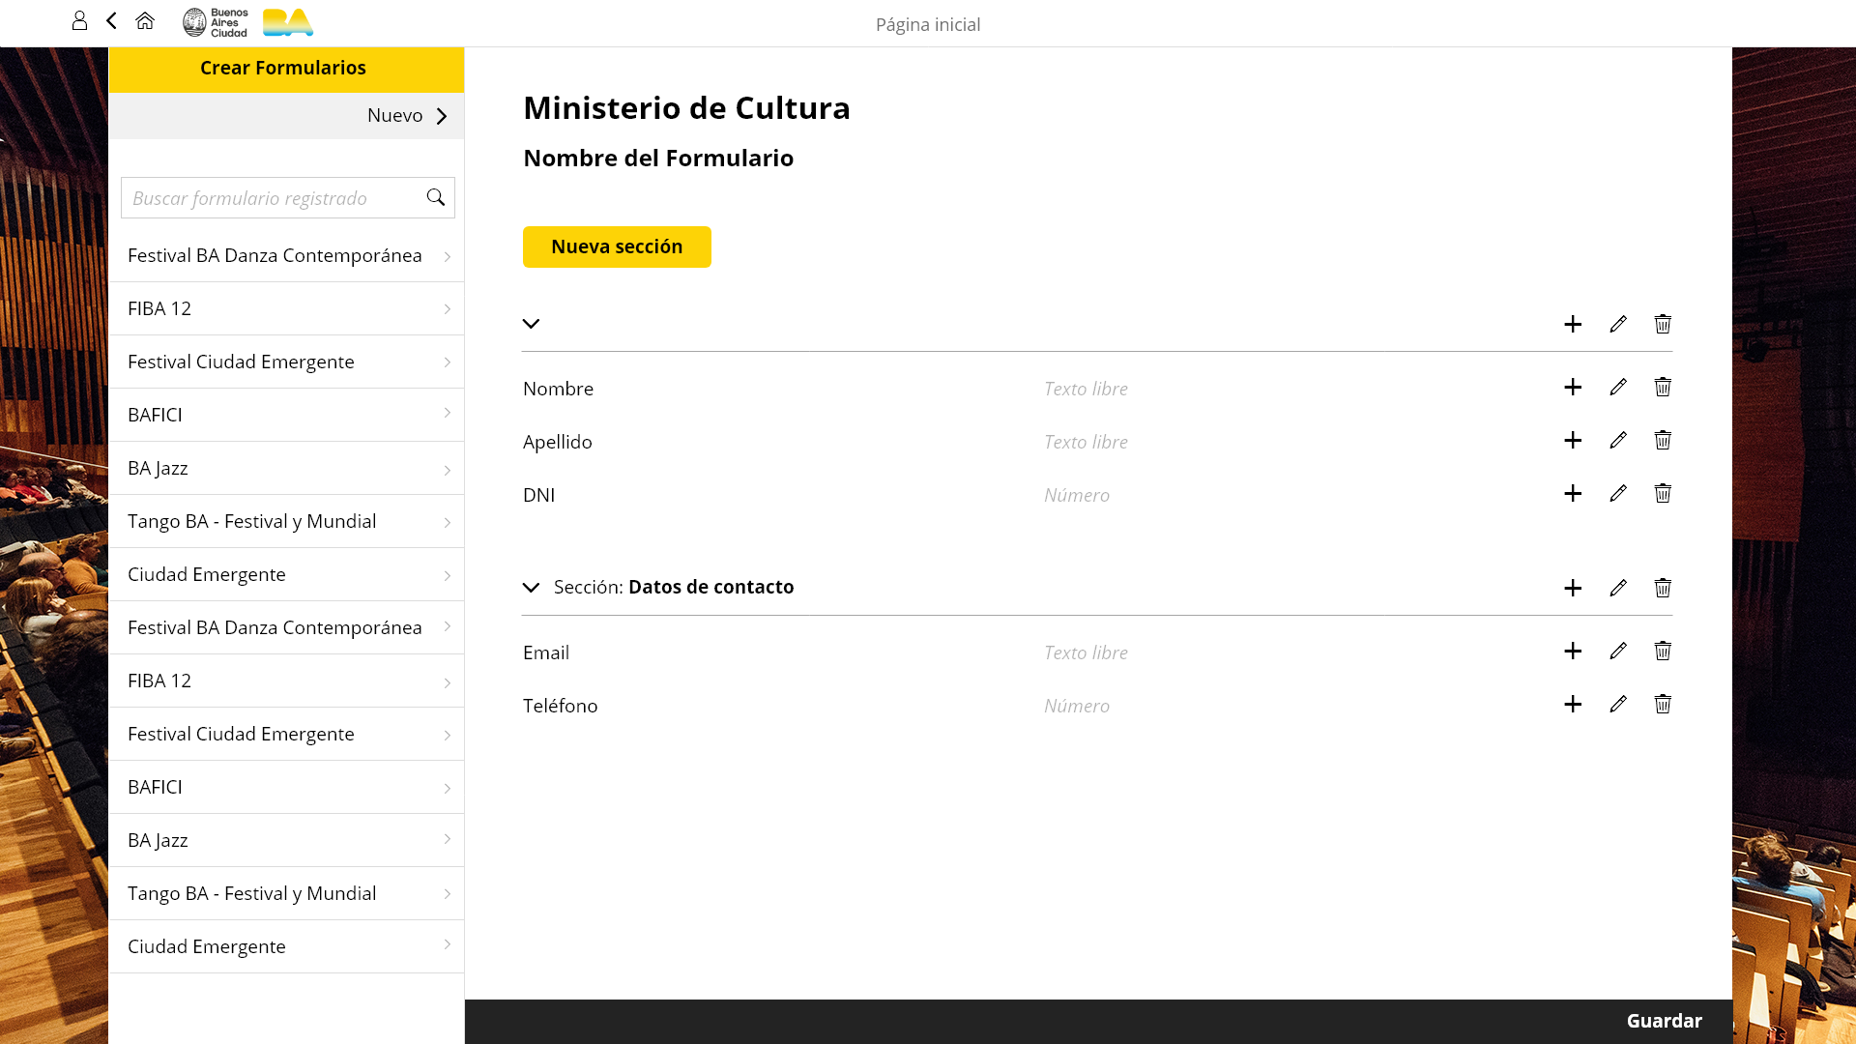The height and width of the screenshot is (1044, 1856).
Task: Save the form with Guardar
Action: pos(1664,1021)
